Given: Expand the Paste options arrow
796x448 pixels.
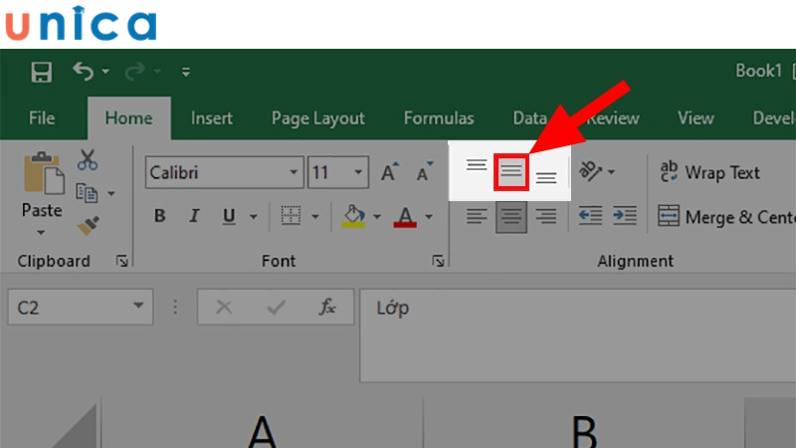Looking at the screenshot, I should click(x=41, y=233).
